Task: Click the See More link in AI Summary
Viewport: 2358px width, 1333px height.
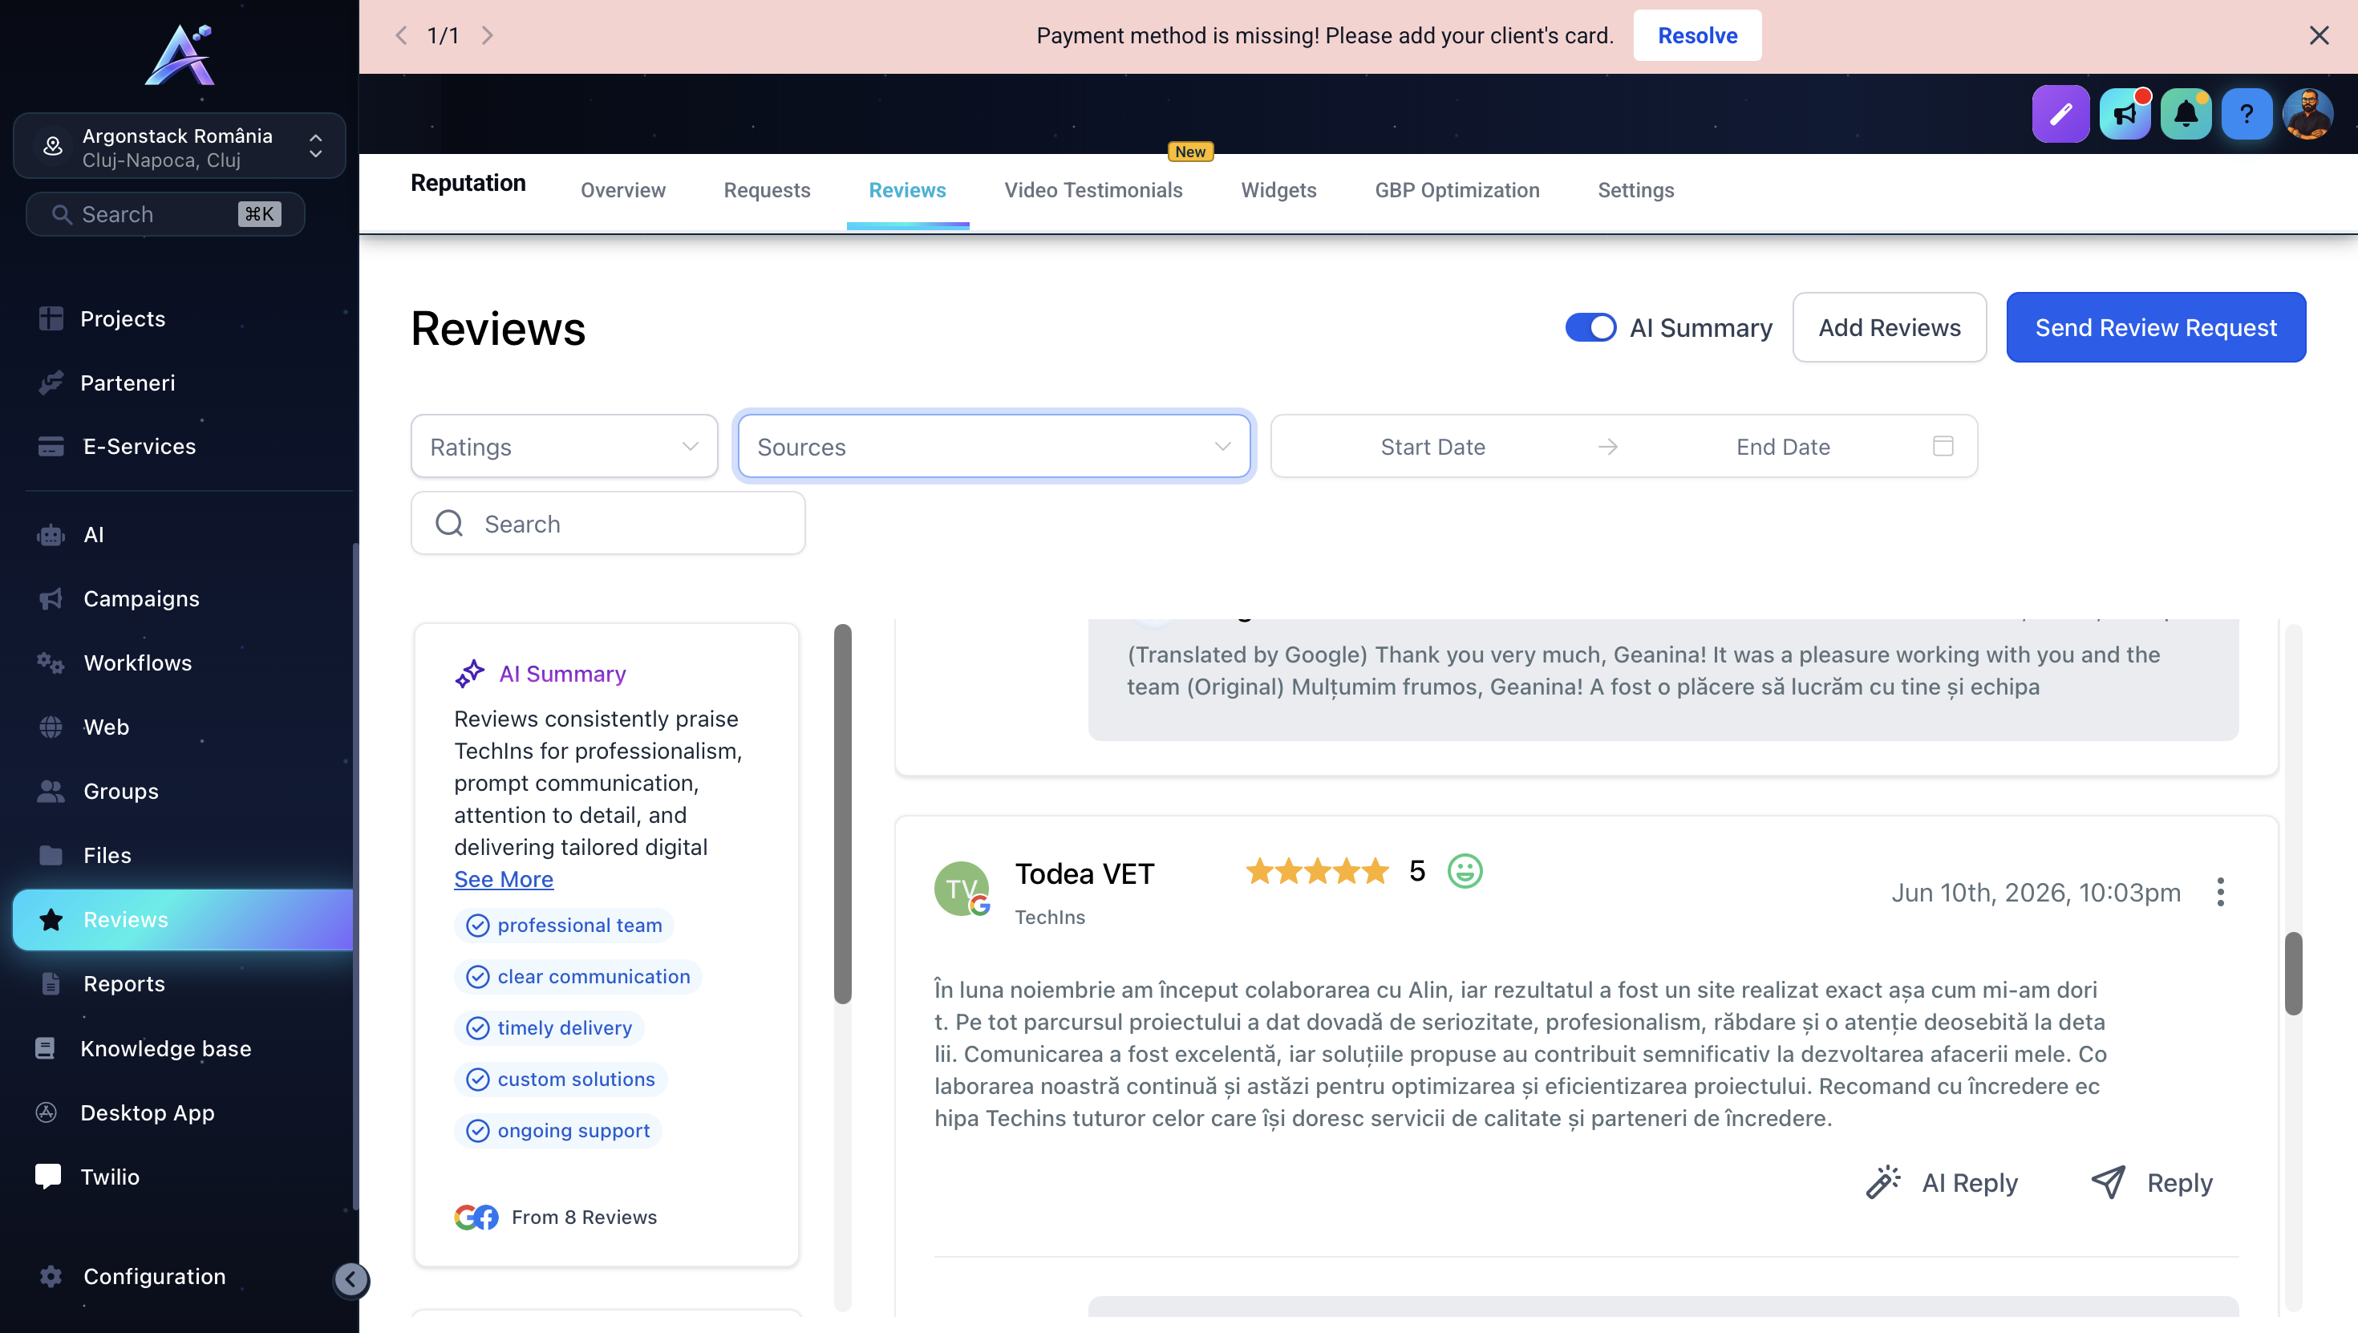Action: [504, 879]
